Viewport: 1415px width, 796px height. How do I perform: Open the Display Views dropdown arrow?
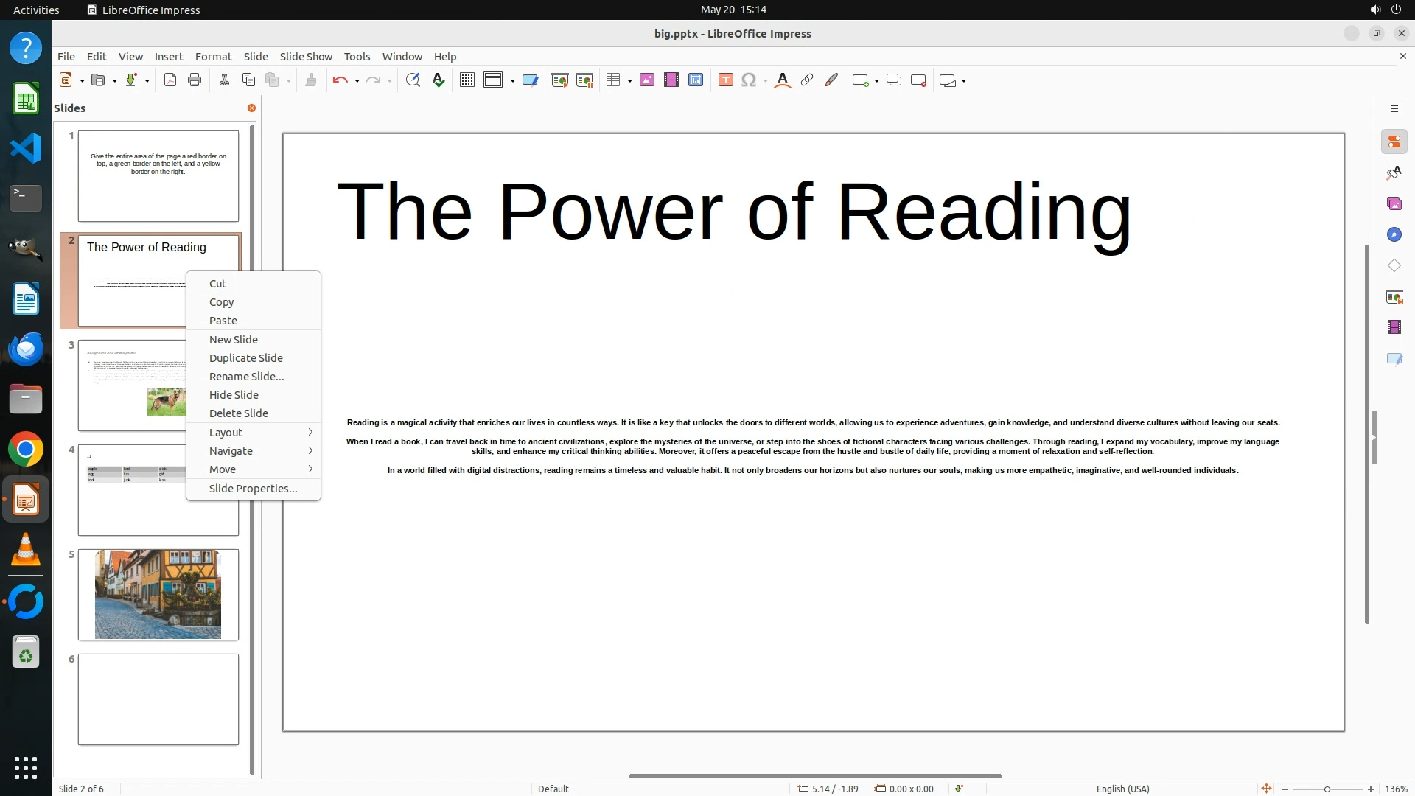click(x=512, y=80)
